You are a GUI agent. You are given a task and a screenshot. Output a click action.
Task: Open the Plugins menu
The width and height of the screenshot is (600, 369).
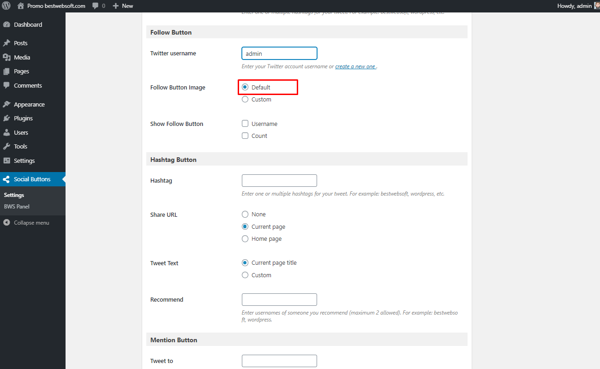tap(33, 118)
